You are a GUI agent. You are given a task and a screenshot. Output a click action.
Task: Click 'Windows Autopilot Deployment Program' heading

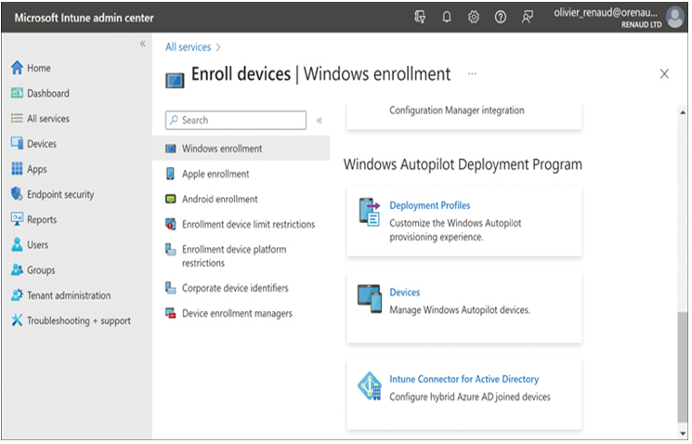coord(464,165)
